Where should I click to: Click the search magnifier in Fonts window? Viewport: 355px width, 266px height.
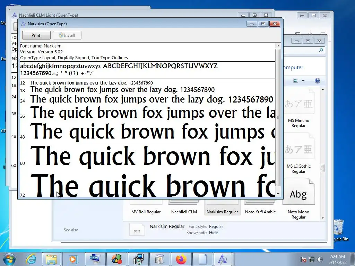[321, 50]
